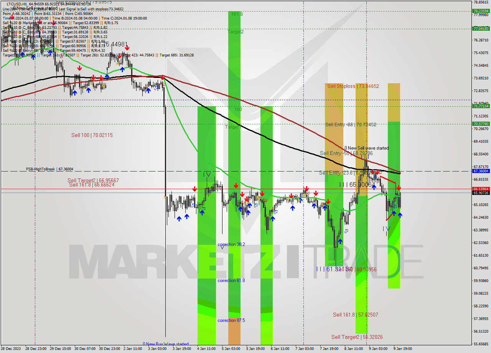This screenshot has height=353, width=491.
Task: Click the 'Sell 161.8 | 57.82507' label
Action: point(356,315)
